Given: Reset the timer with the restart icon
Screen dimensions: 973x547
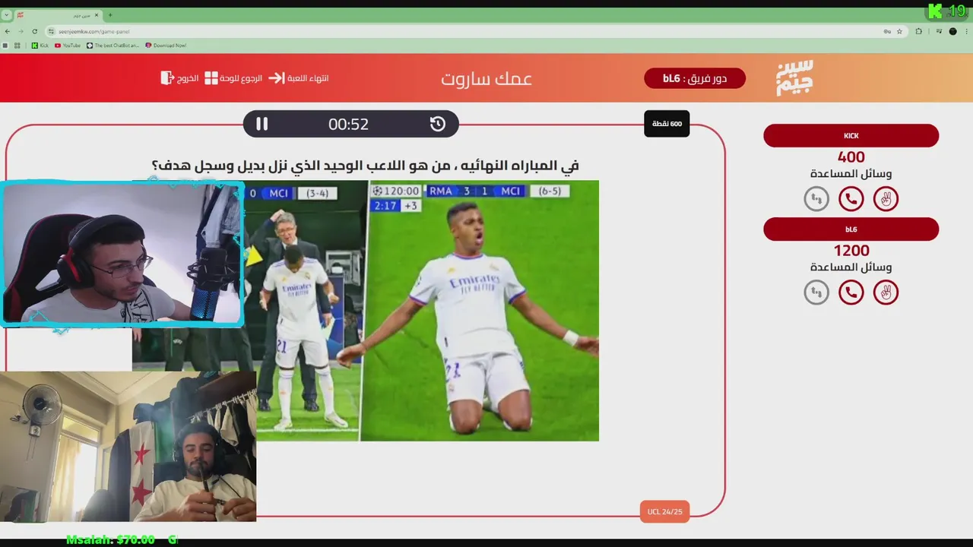Looking at the screenshot, I should click(438, 124).
